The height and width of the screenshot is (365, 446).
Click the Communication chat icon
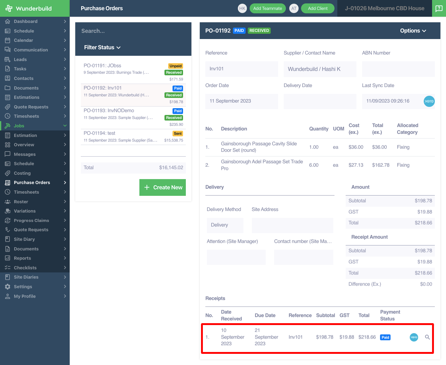coord(8,50)
